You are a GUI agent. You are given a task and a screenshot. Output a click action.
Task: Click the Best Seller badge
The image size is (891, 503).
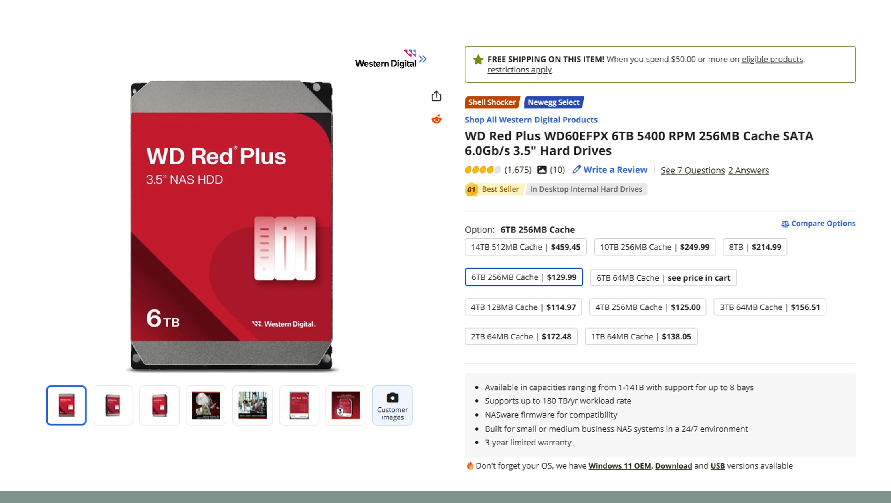click(x=494, y=189)
